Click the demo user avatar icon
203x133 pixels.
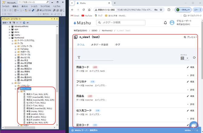[x=172, y=23]
